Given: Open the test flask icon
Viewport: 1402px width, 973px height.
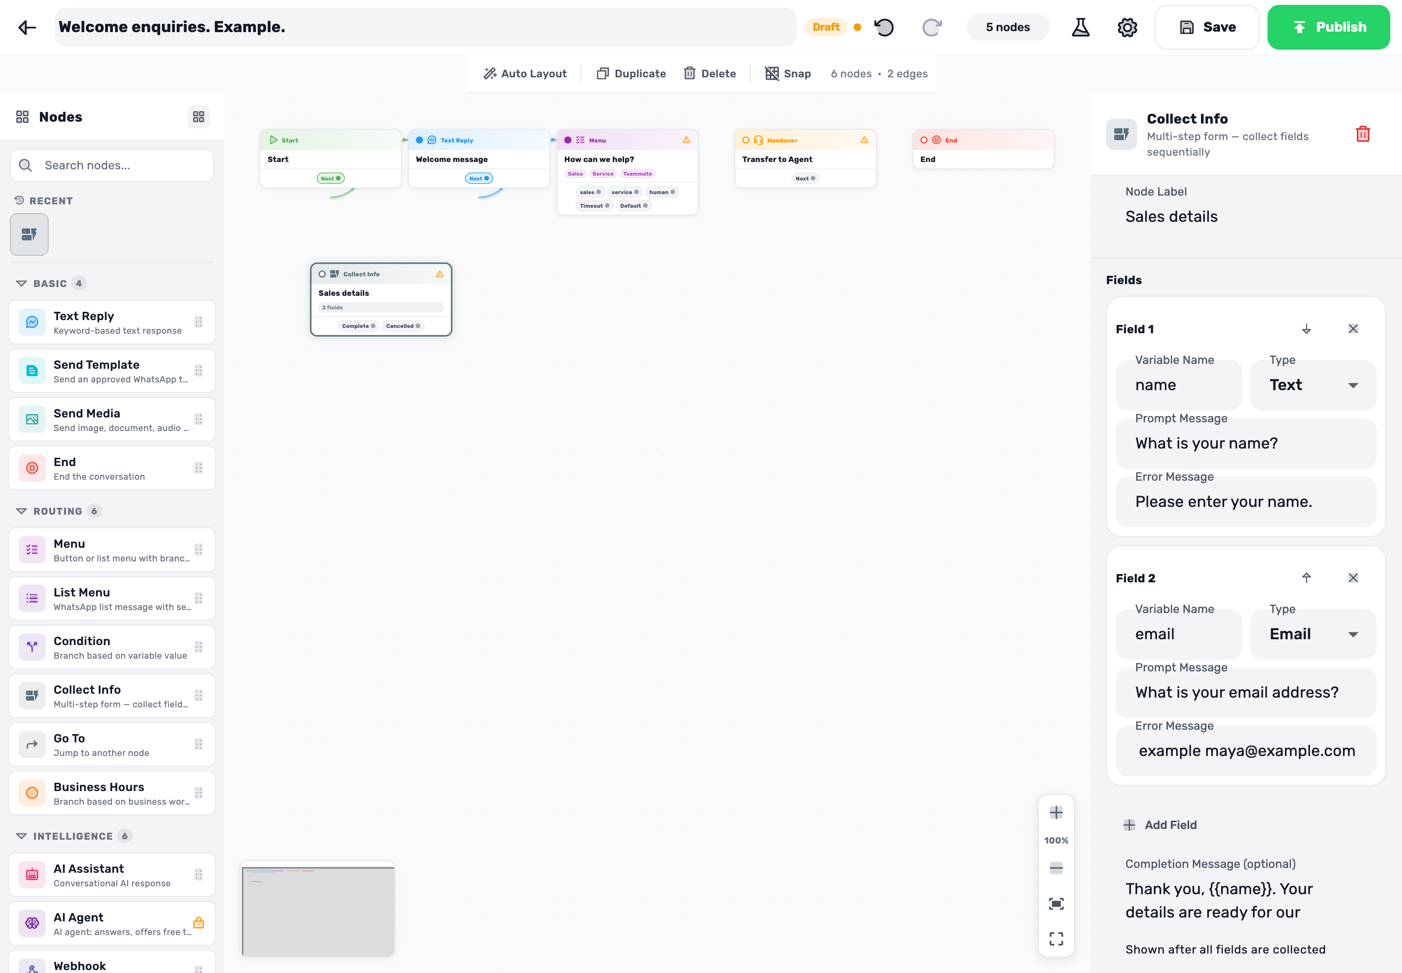Looking at the screenshot, I should (1081, 27).
